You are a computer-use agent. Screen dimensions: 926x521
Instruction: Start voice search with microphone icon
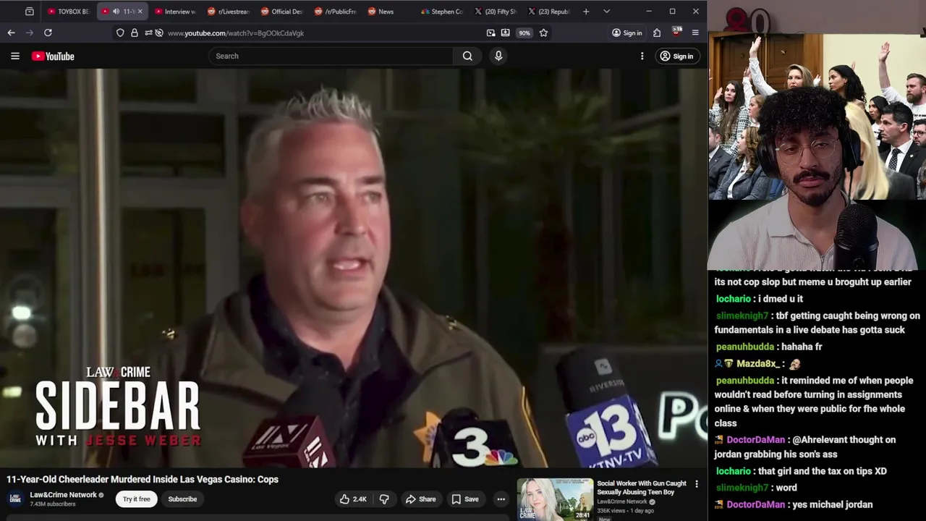coord(498,56)
